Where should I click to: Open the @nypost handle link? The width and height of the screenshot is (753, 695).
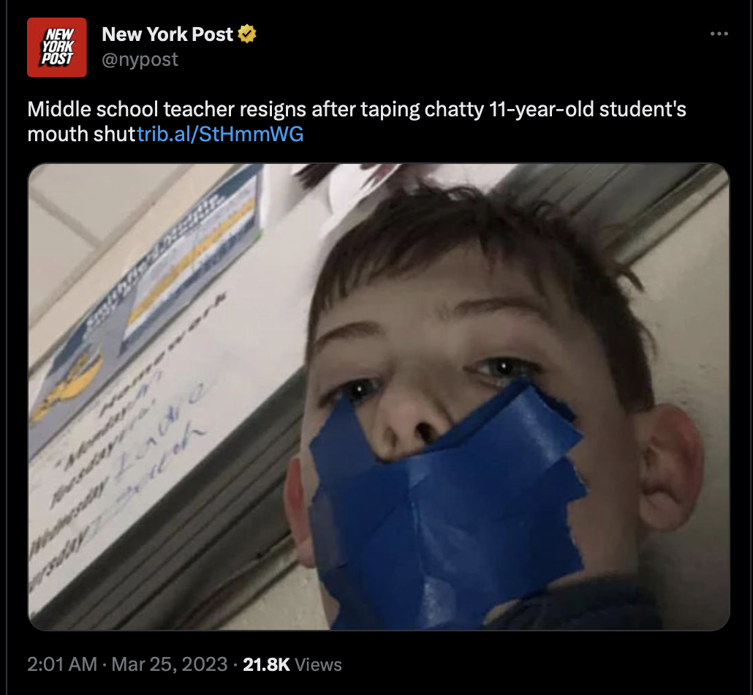pyautogui.click(x=140, y=59)
